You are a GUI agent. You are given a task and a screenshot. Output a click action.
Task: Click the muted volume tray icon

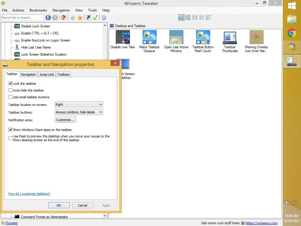tap(287, 202)
